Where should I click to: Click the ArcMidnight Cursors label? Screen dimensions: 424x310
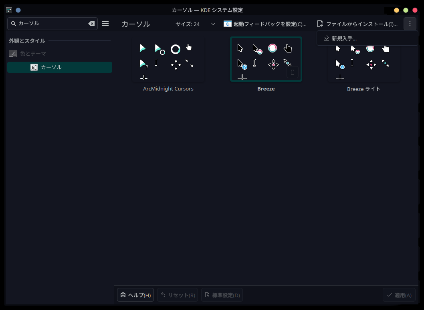pos(168,89)
